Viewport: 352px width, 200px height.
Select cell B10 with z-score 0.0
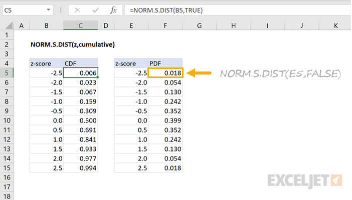click(47, 120)
